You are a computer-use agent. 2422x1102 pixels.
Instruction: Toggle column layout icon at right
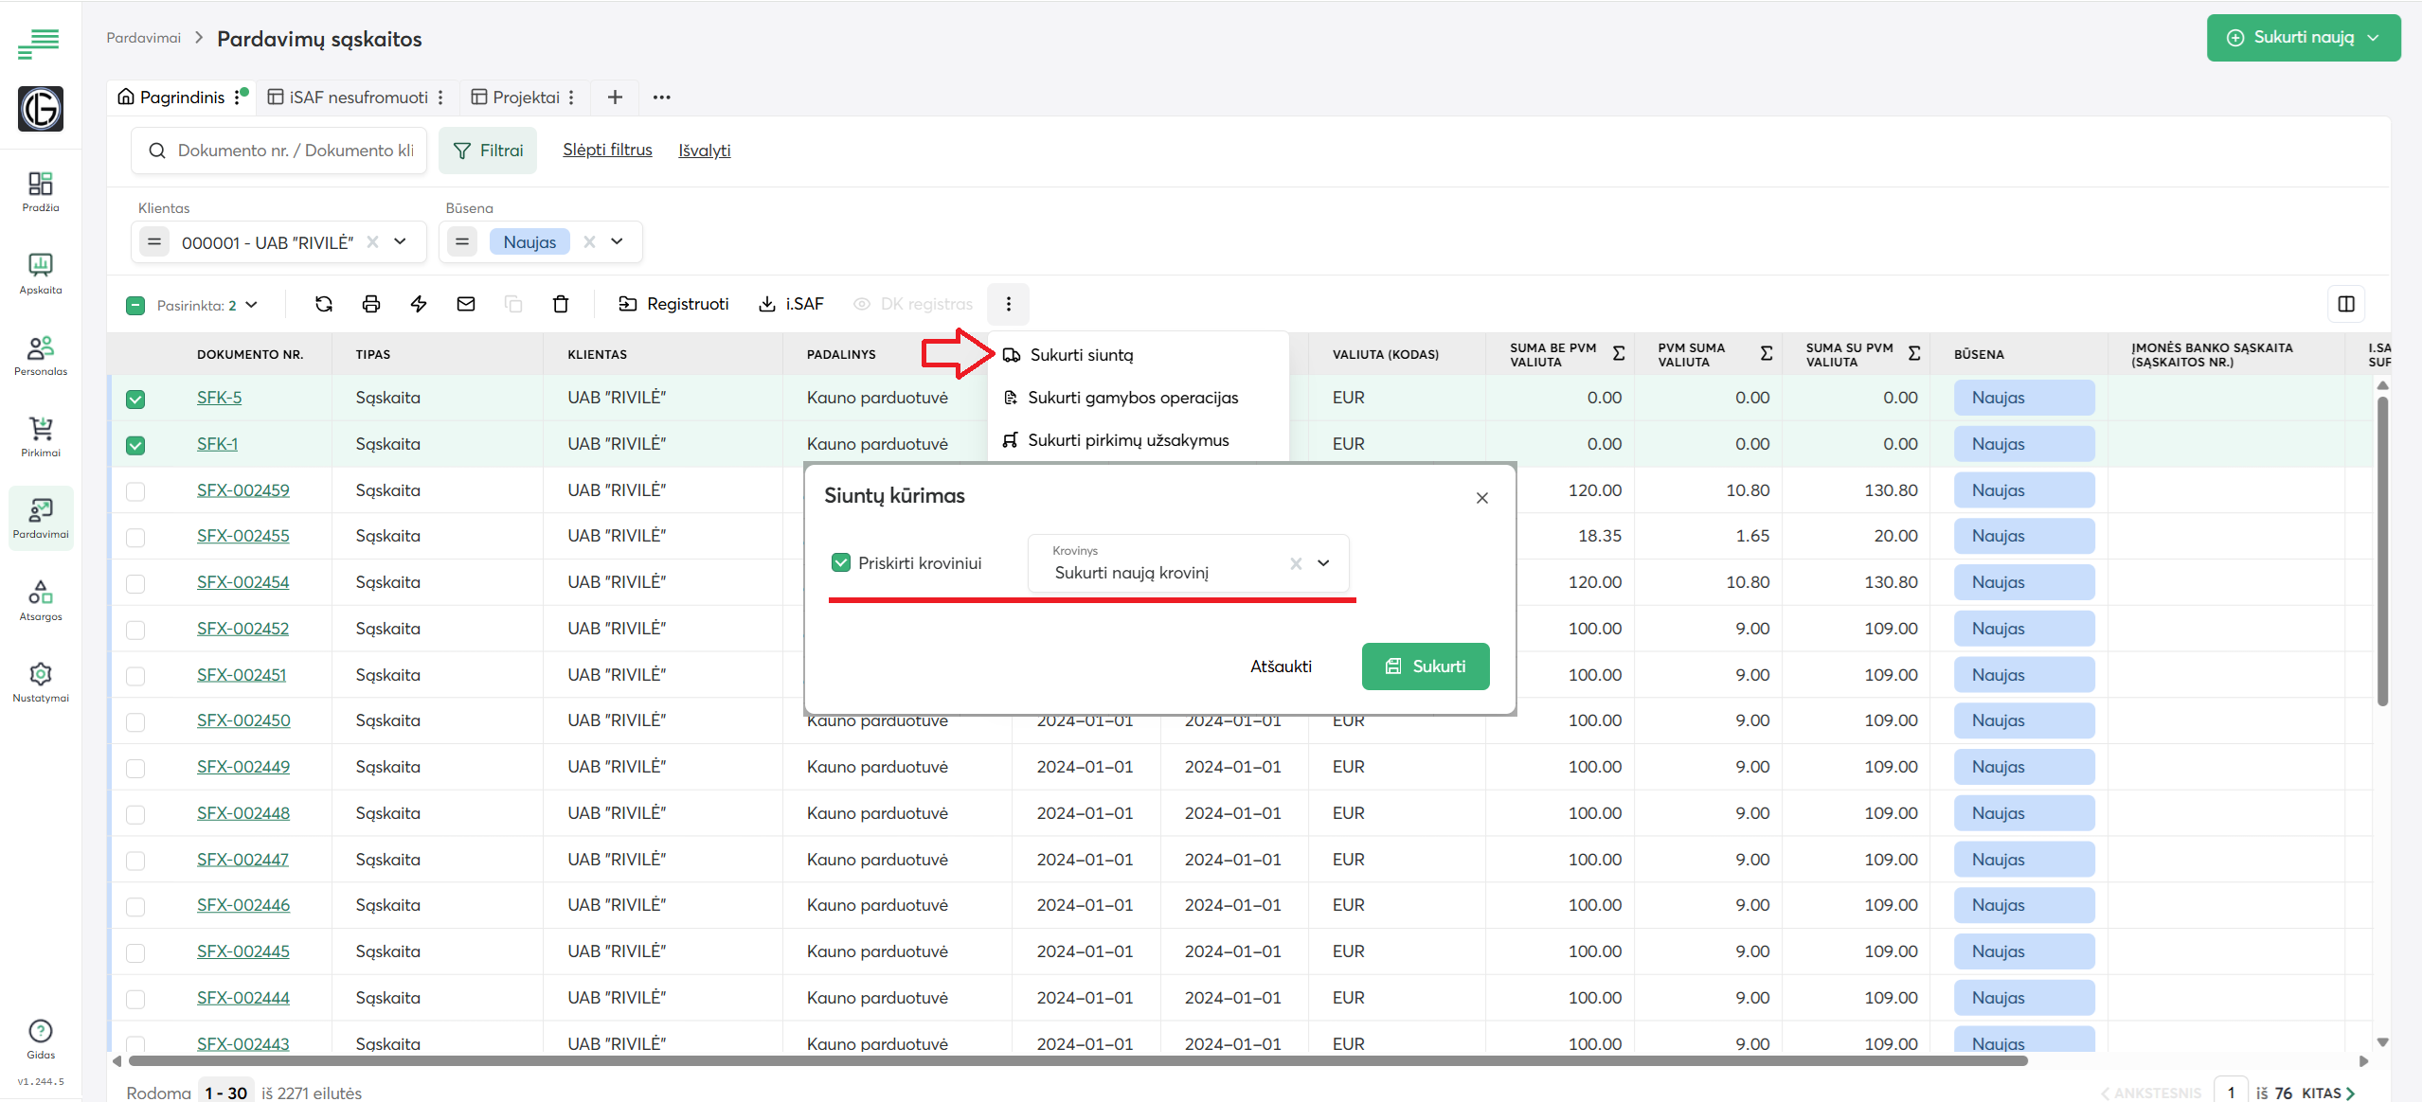pos(2346,304)
